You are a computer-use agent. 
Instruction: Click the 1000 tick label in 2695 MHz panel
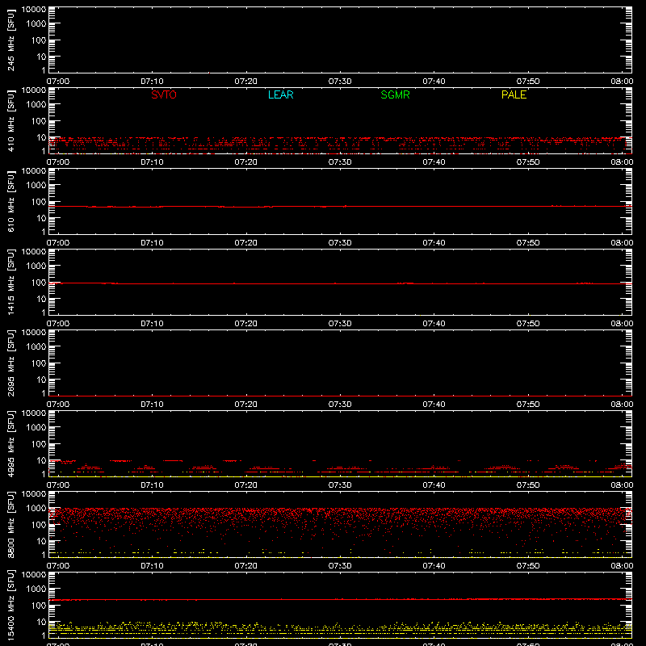(36, 347)
